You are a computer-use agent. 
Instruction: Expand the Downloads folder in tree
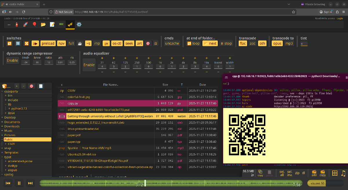[x=2, y=126]
